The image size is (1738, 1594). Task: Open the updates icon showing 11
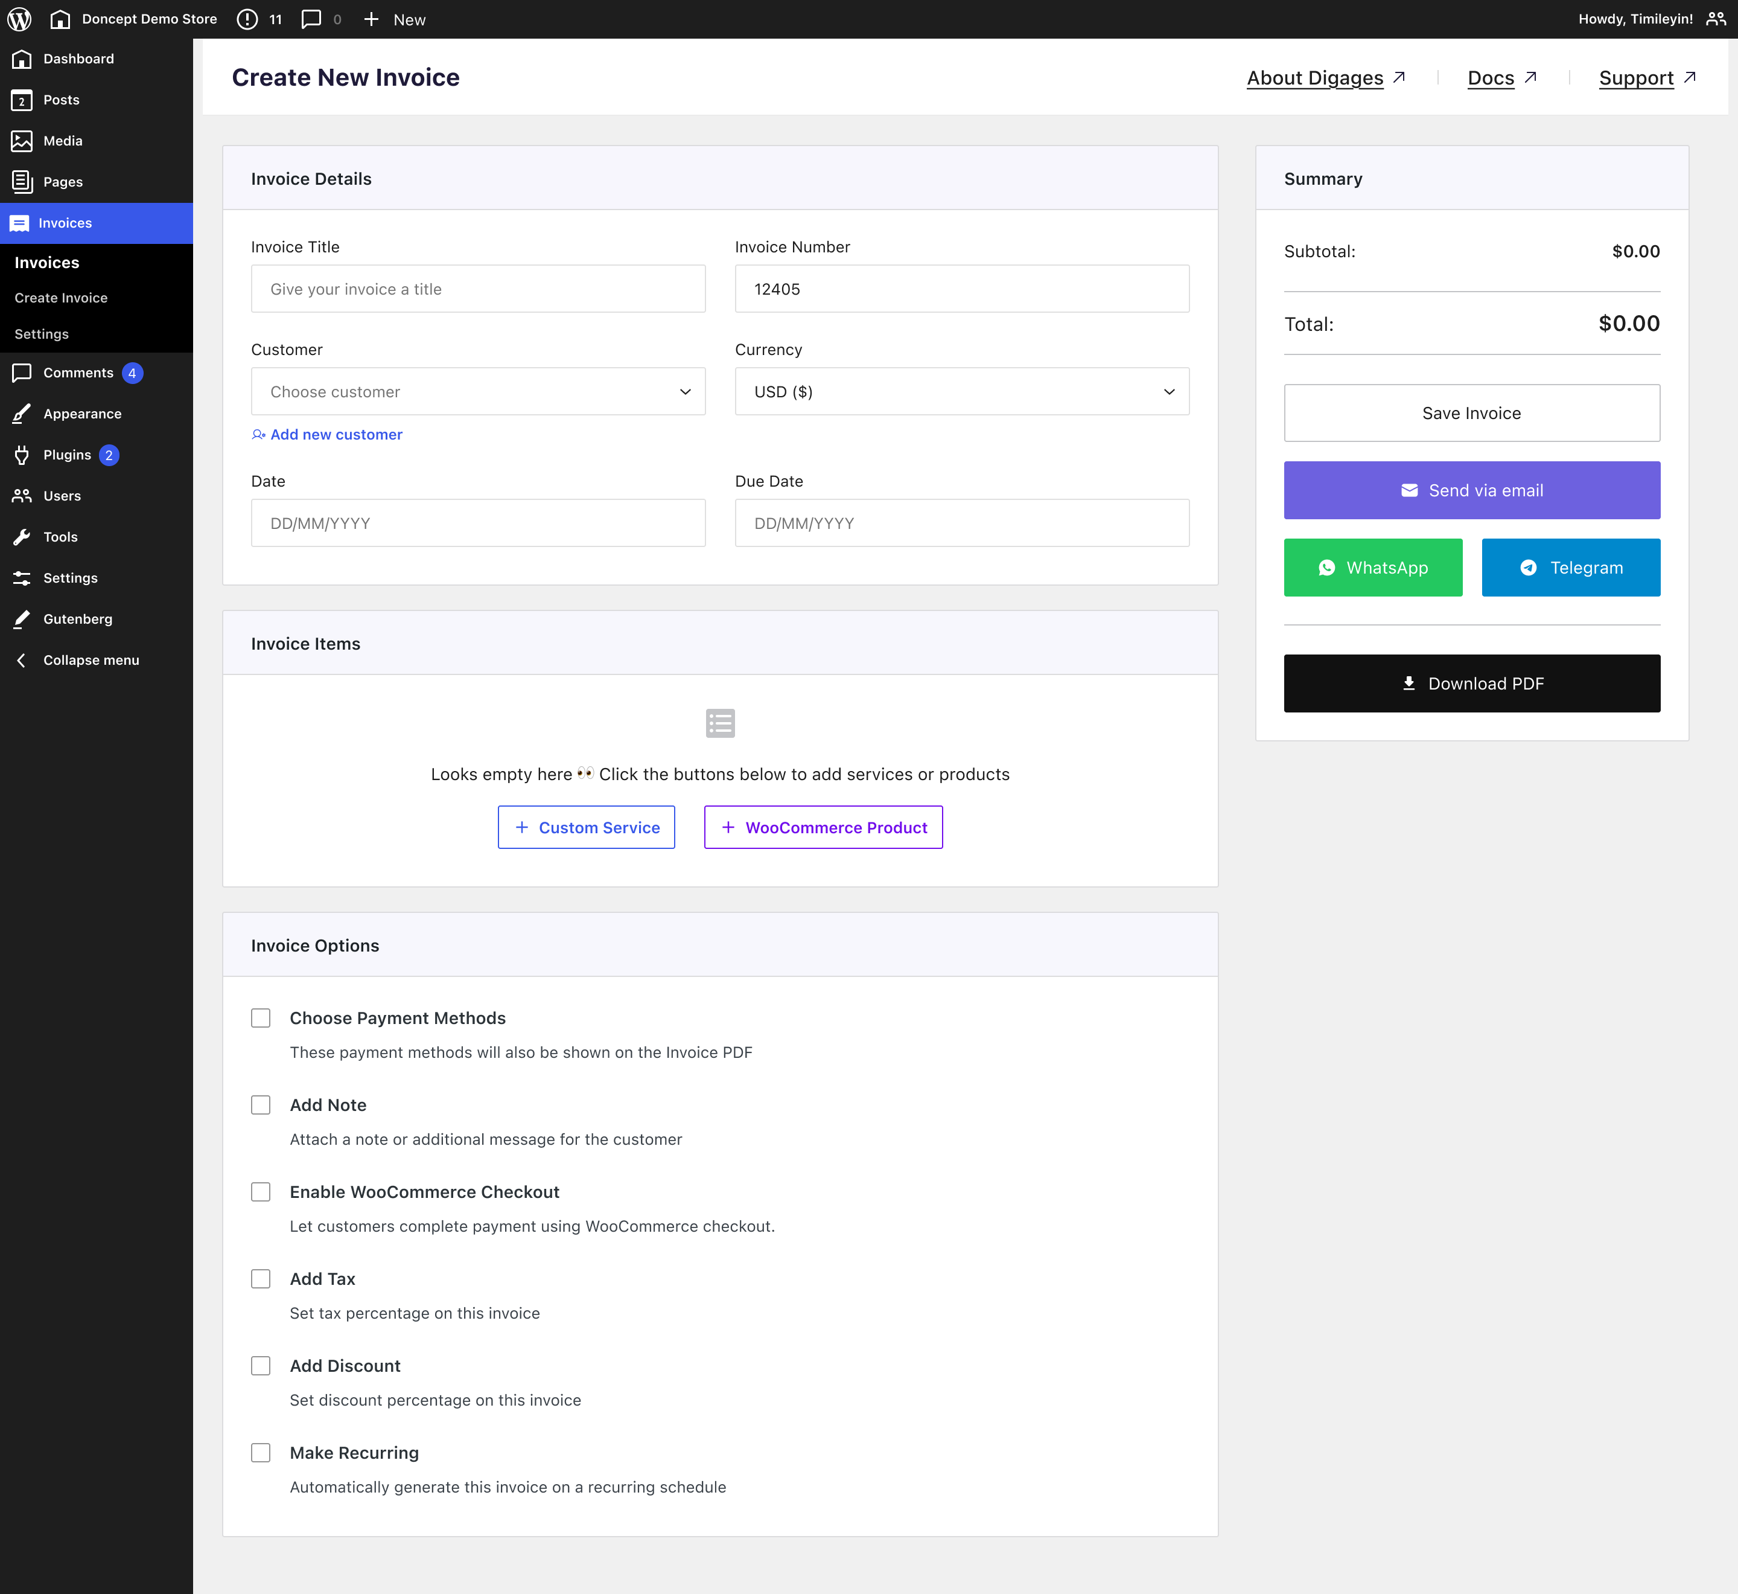click(247, 19)
